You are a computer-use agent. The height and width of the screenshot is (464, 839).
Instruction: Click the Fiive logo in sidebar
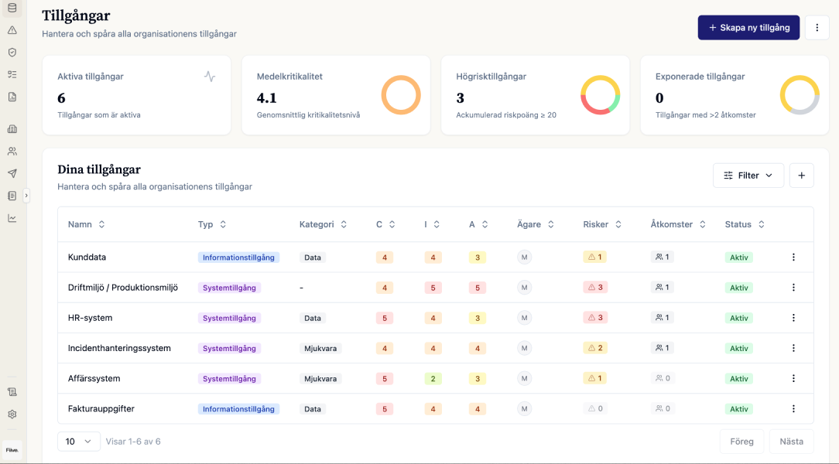point(12,450)
